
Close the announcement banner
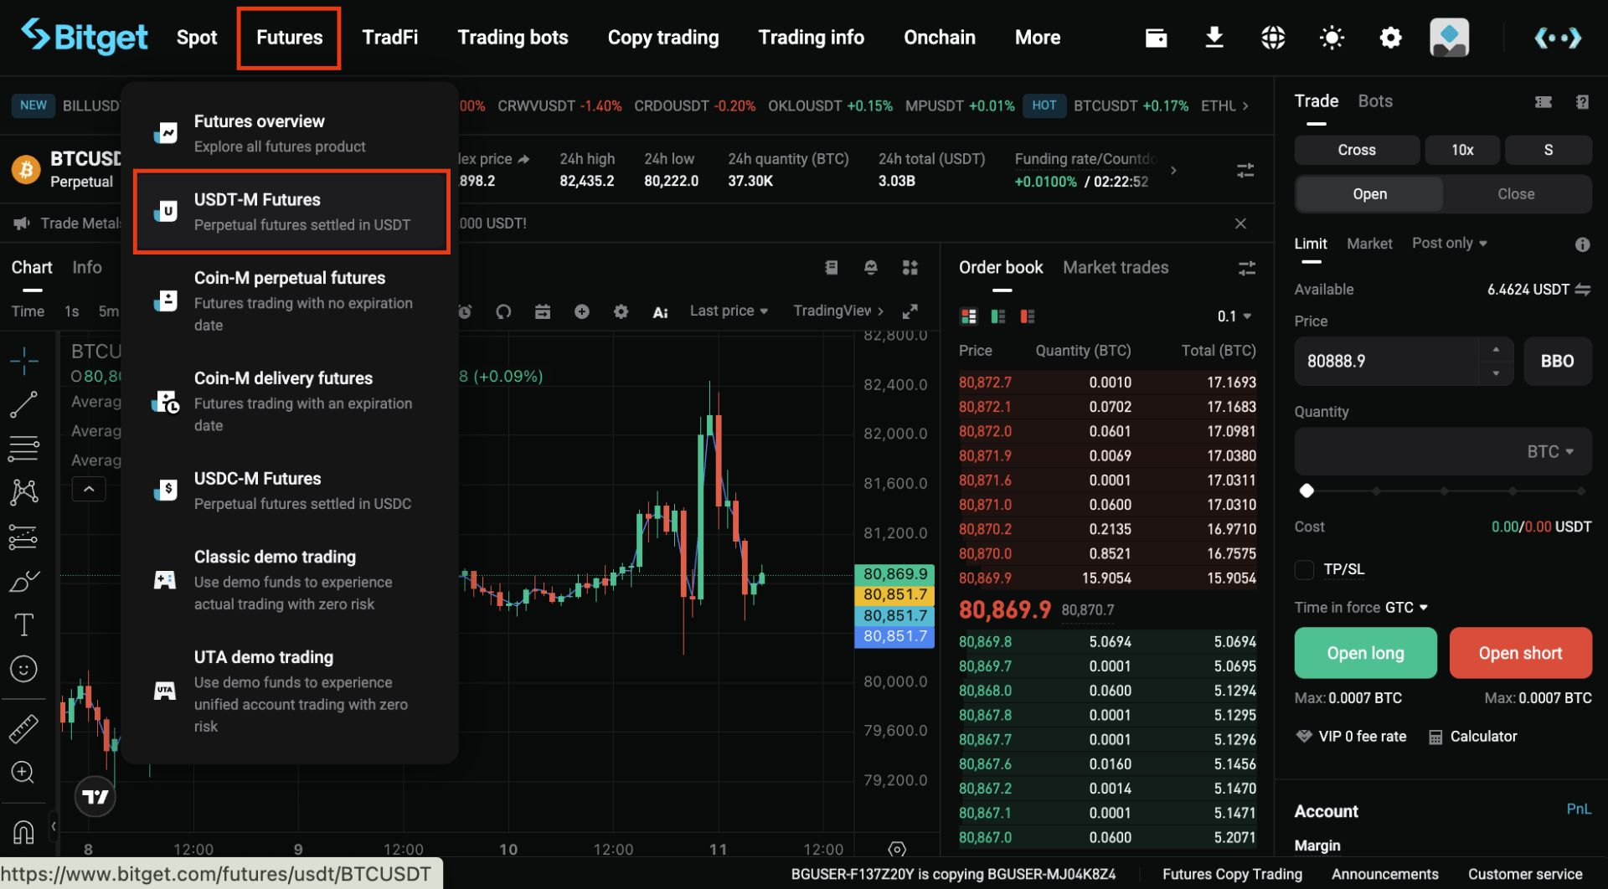[x=1240, y=224]
